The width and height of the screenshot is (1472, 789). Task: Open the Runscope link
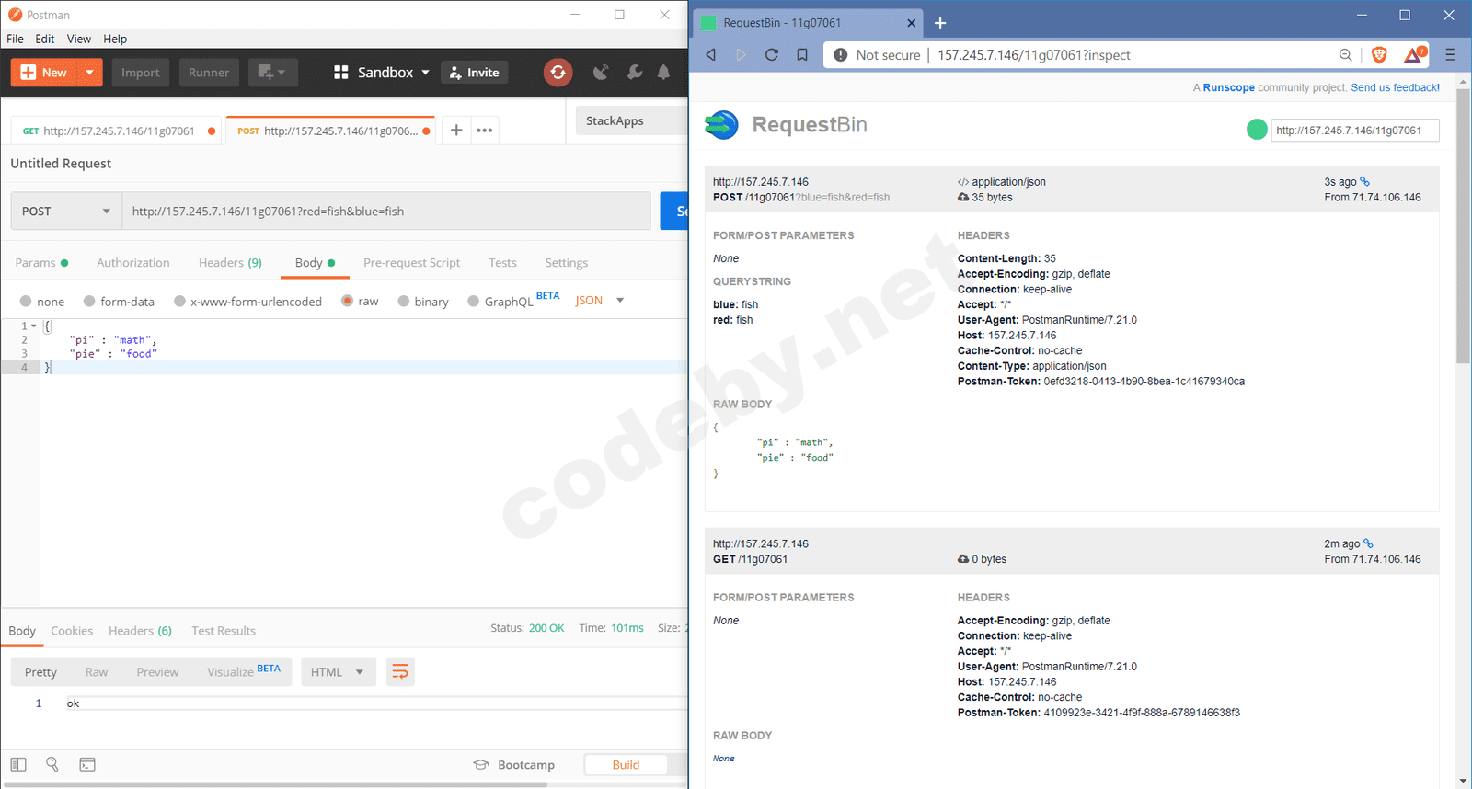1228,87
